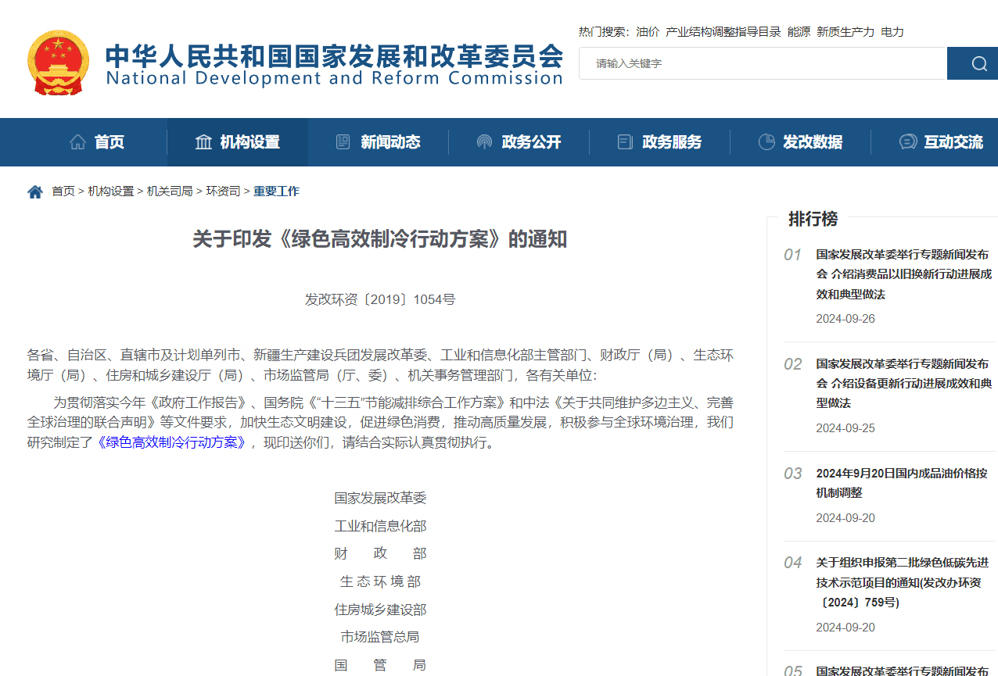Click the national emblem logo
The height and width of the screenshot is (676, 998).
point(58,63)
